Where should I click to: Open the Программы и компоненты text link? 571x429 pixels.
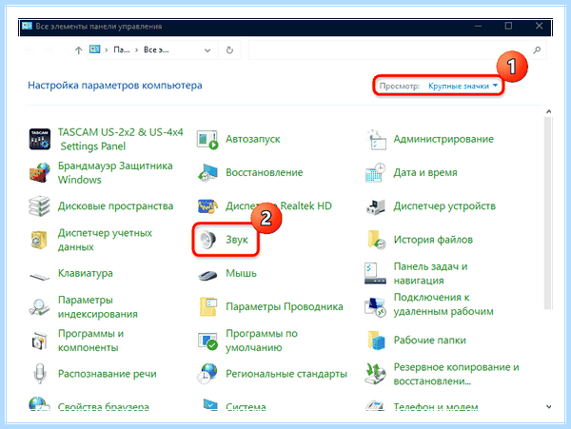[x=90, y=341]
